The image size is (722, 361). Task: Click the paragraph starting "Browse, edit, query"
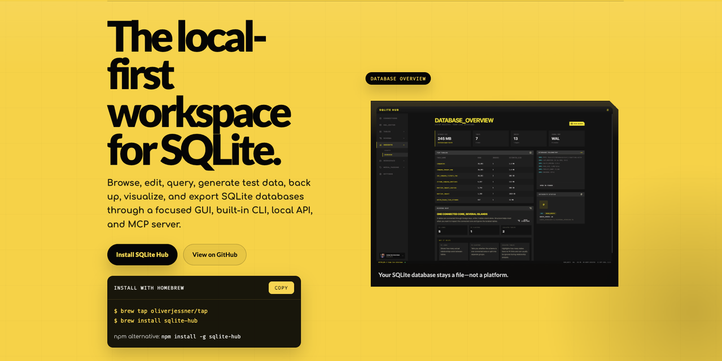coord(210,203)
